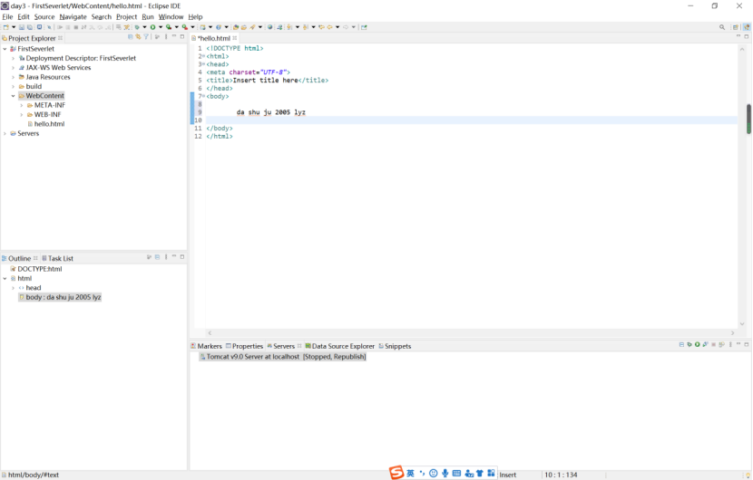
Task: Select body : da shu ju 2005 lyz in Outline
Action: pyautogui.click(x=60, y=297)
